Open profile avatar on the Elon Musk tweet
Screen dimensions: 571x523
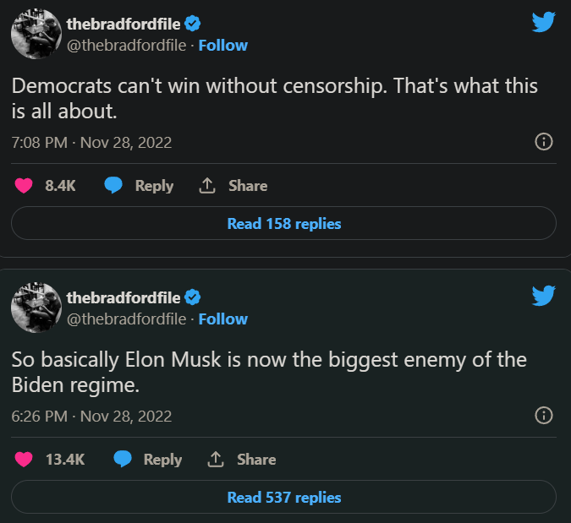[34, 308]
